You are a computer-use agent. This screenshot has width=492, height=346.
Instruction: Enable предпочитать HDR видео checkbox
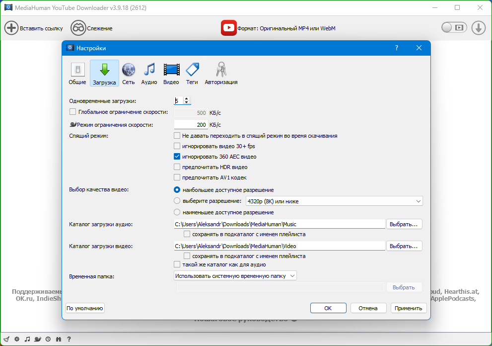pyautogui.click(x=177, y=167)
